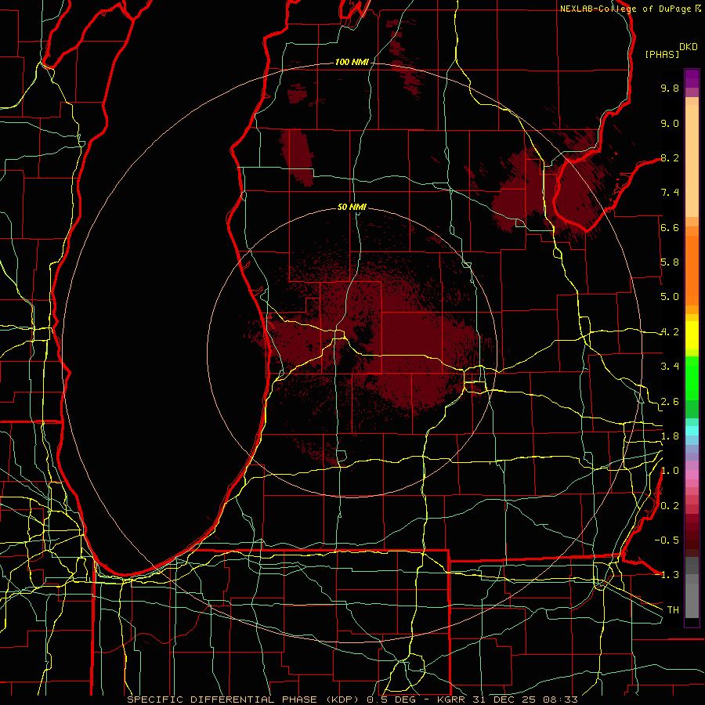Pick the purple band on the color scale
The height and width of the screenshot is (705, 705).
(692, 78)
